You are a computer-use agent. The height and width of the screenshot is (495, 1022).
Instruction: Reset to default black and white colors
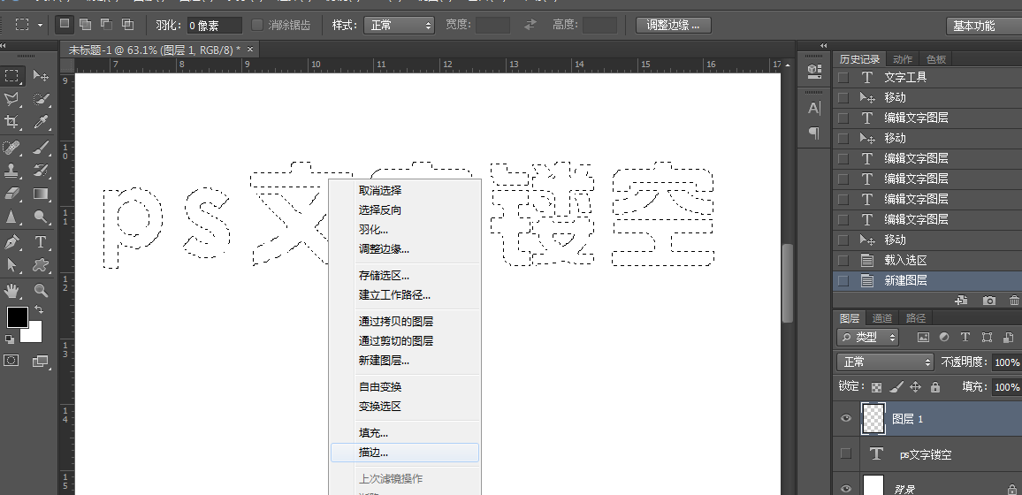point(10,339)
